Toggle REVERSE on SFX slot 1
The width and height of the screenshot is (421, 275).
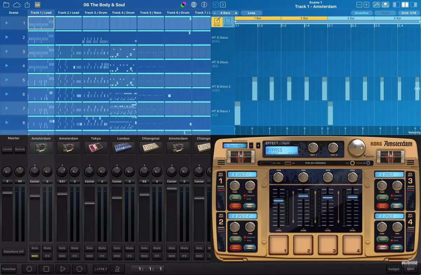point(250,206)
